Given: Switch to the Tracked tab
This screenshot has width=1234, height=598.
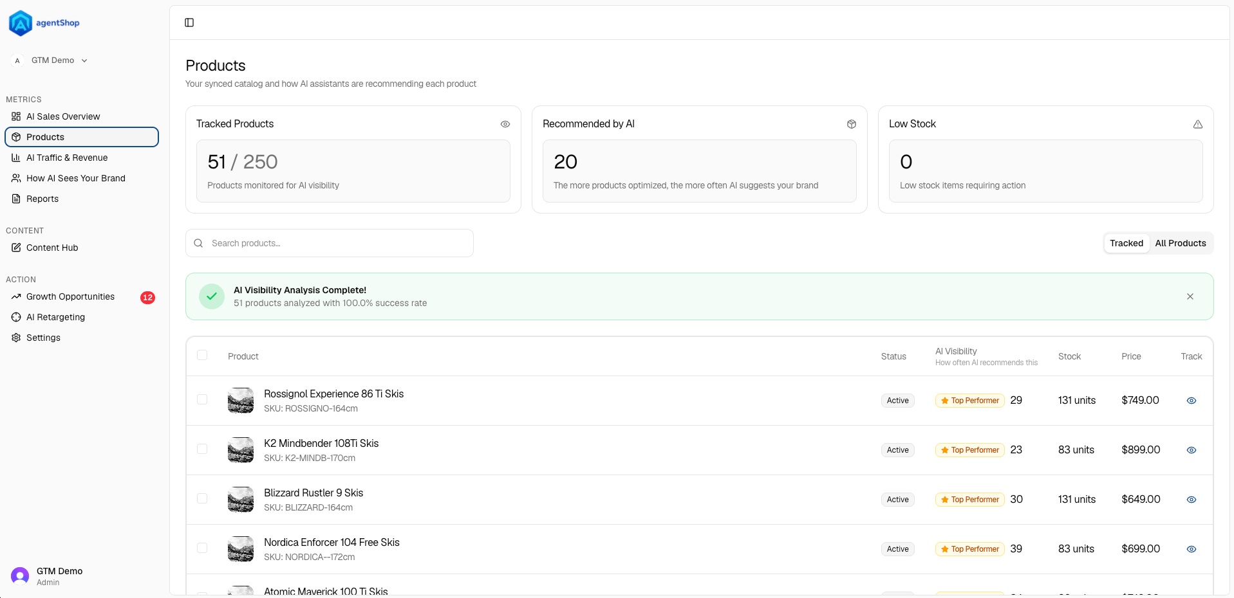Looking at the screenshot, I should click(1126, 243).
